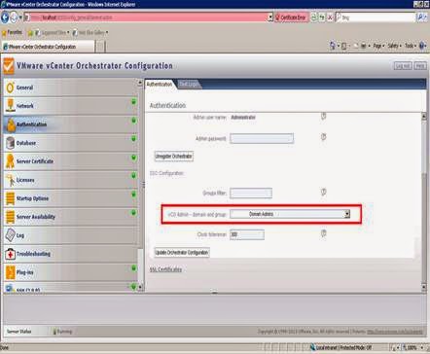
Task: Open the Log section
Action: 71,235
